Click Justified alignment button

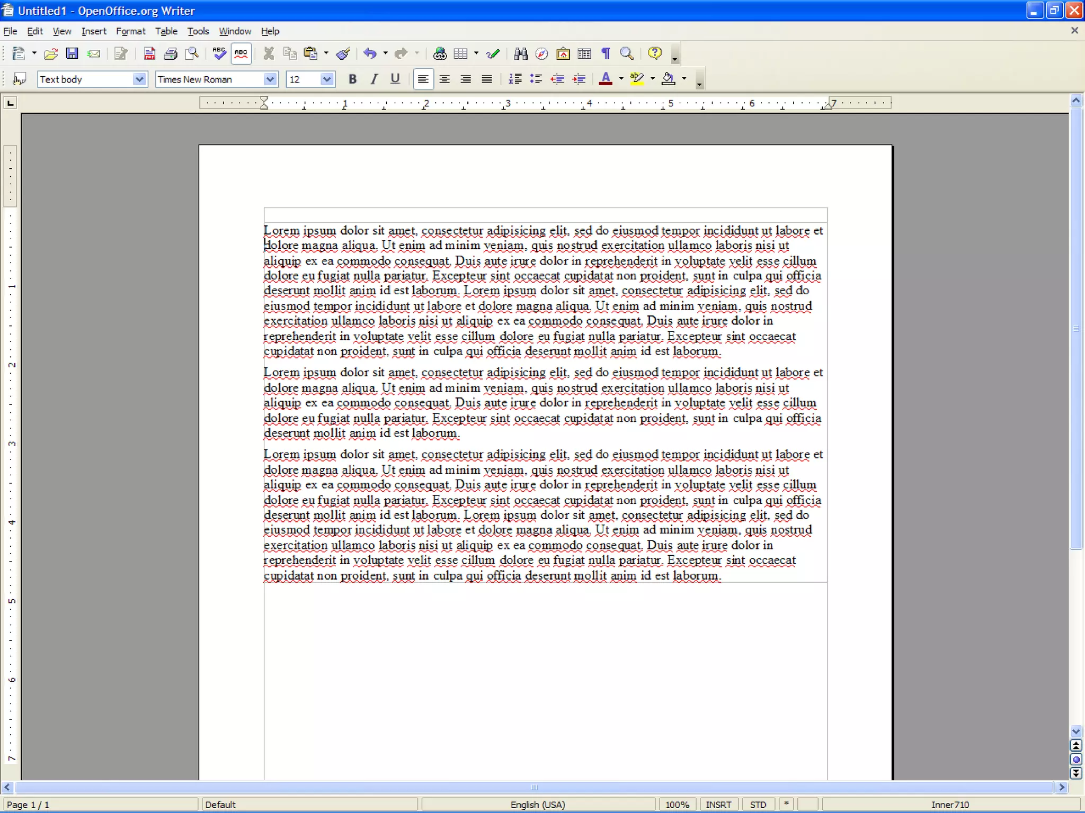486,79
